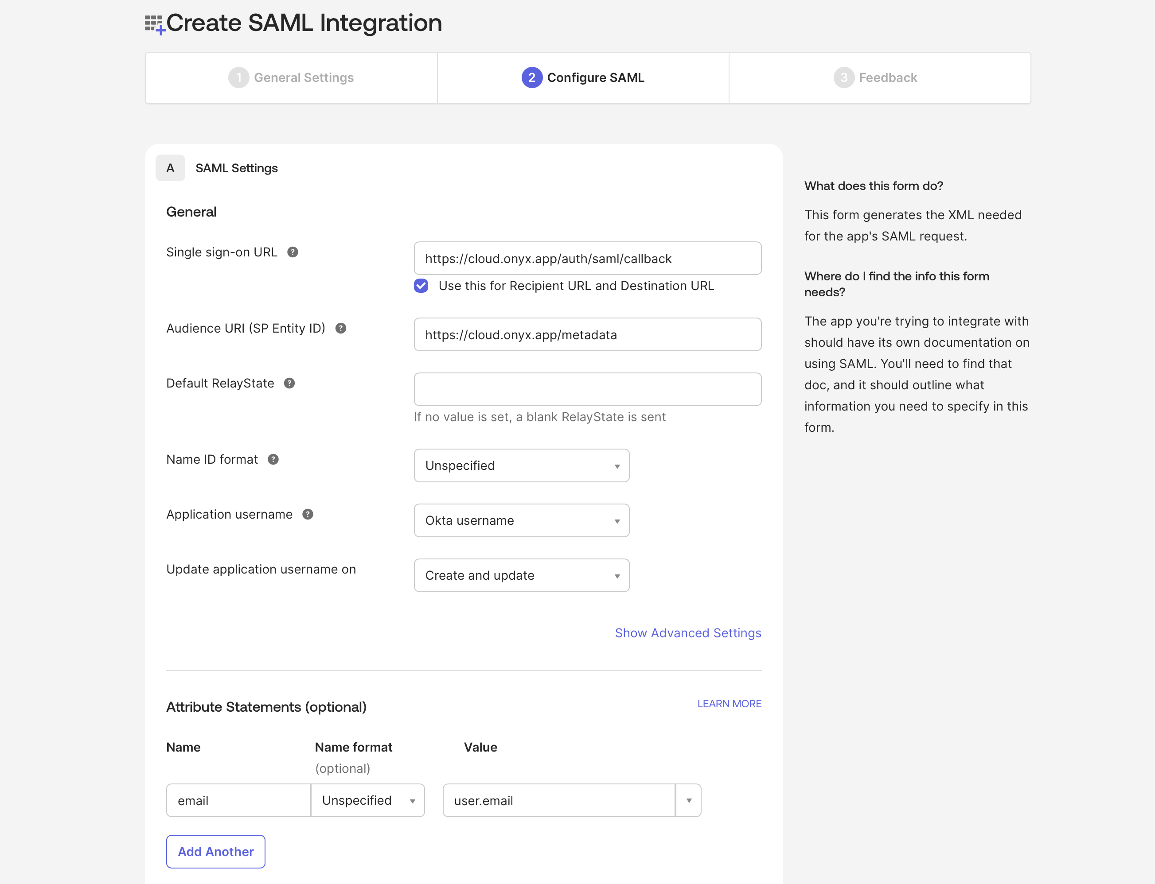Click the help icon next to Single sign-on URL
Screen dimensions: 1155x884
pos(293,252)
